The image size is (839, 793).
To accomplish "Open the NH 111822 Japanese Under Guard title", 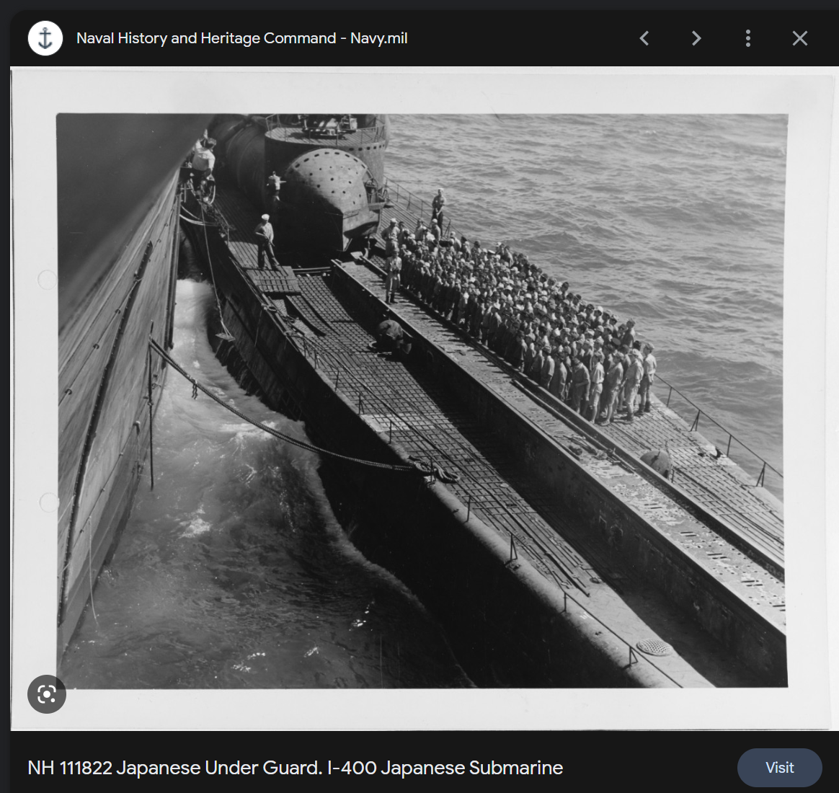I will (x=295, y=768).
